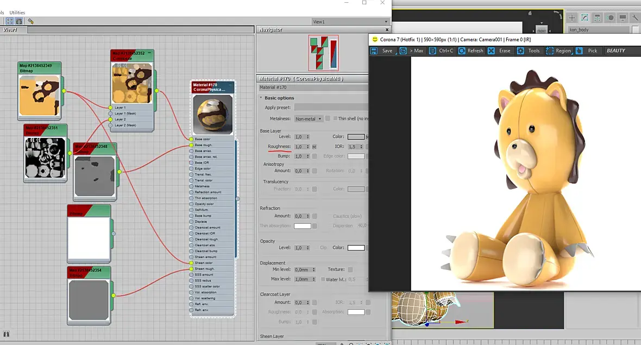
Task: Click the Pick hand icon in Corona toolbar
Action: [579, 51]
